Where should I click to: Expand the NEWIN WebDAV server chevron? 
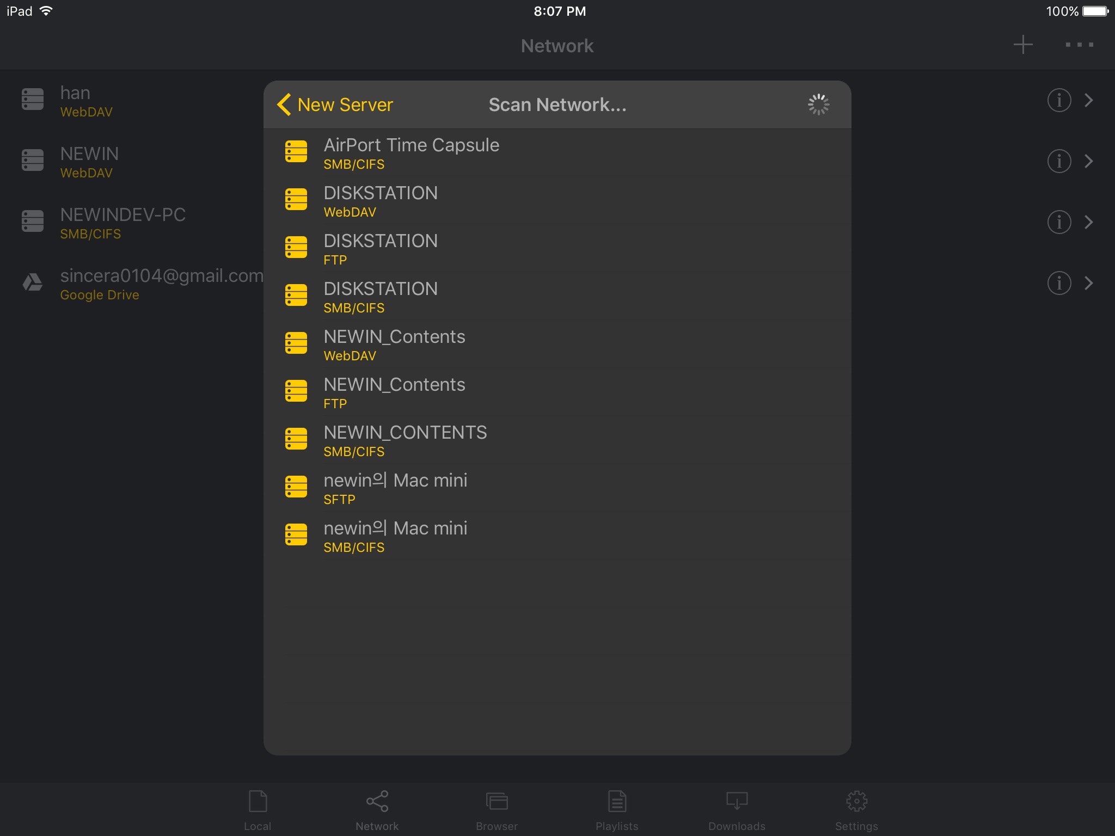(1089, 161)
